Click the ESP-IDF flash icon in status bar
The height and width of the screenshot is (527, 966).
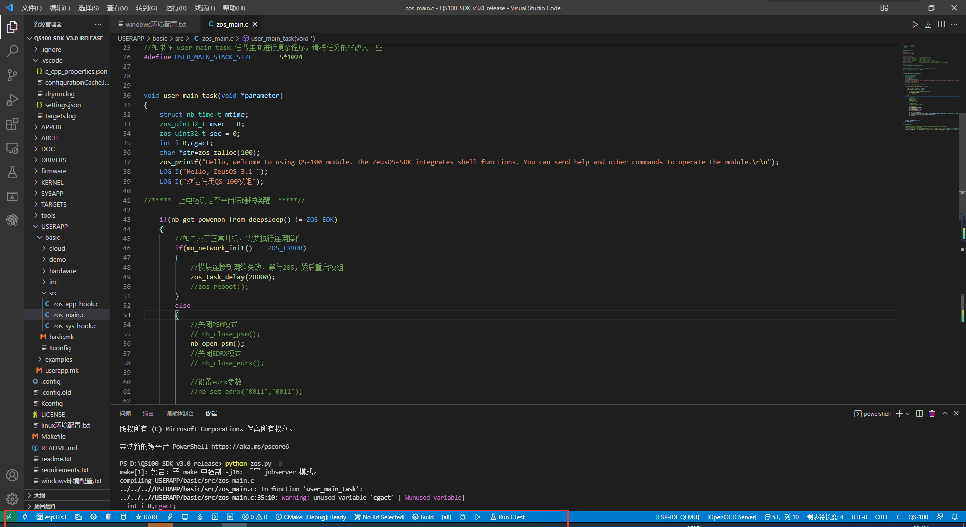[170, 517]
